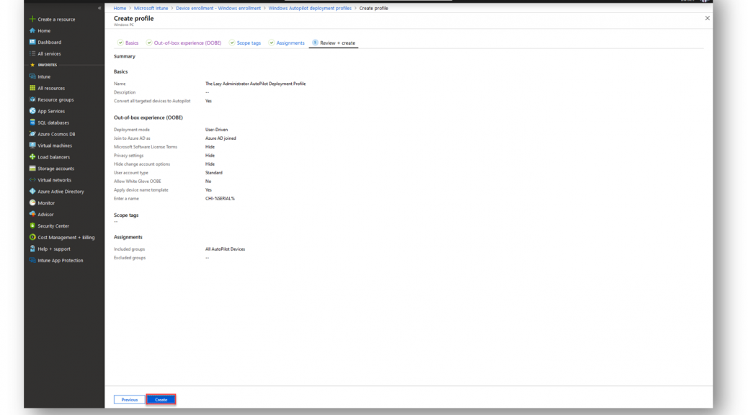Open the Home house icon in sidebar
This screenshot has height=415, width=748.
(x=32, y=30)
